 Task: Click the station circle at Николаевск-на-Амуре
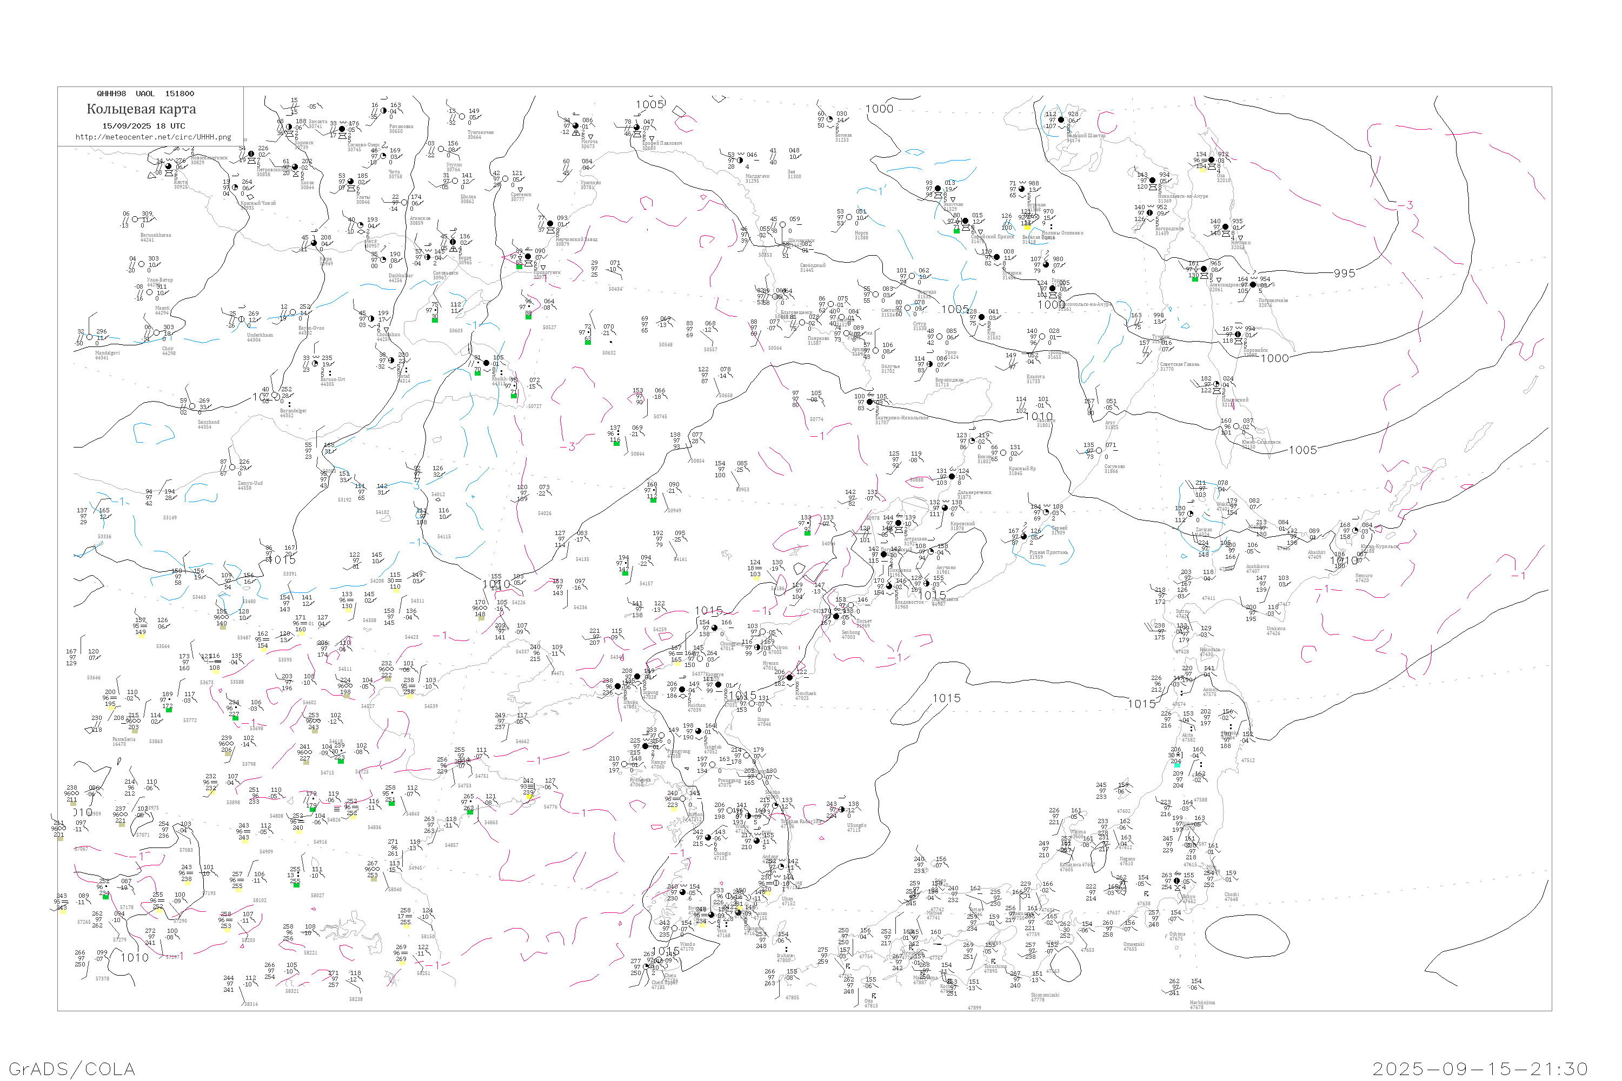click(x=1152, y=181)
